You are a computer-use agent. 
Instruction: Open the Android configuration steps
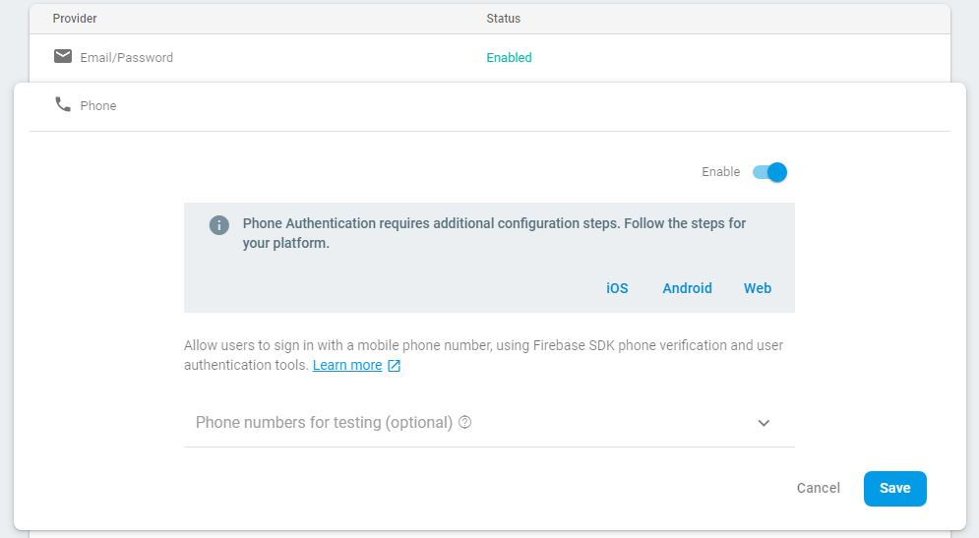687,288
